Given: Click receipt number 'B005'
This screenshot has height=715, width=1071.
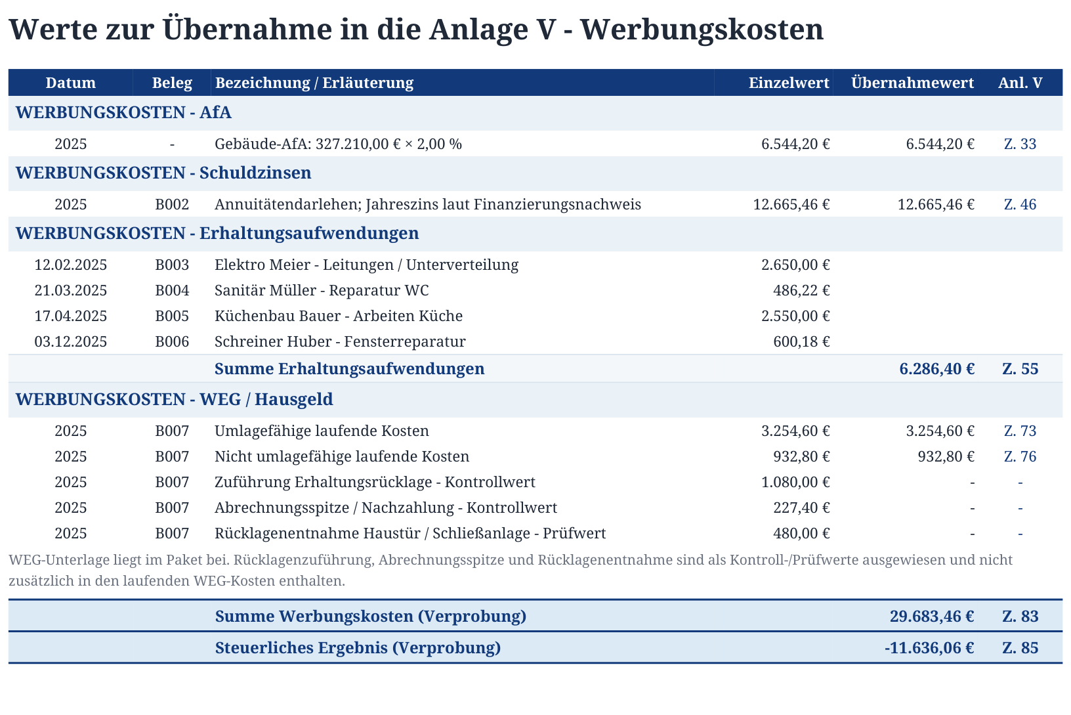Looking at the screenshot, I should [x=172, y=316].
